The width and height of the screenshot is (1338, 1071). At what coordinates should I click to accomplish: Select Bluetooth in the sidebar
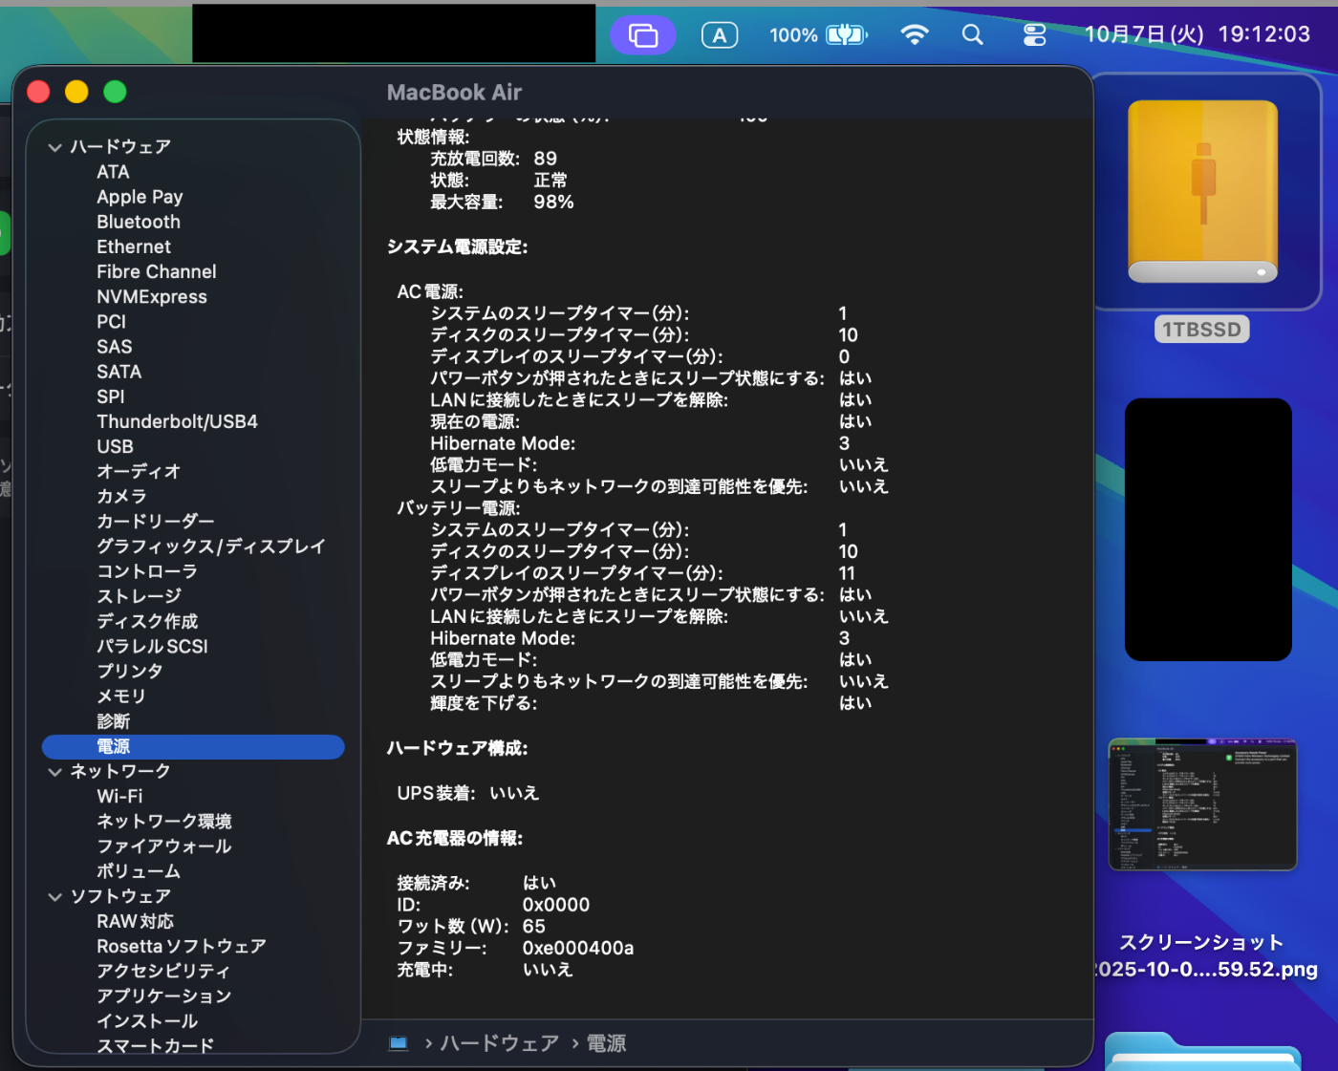(139, 222)
